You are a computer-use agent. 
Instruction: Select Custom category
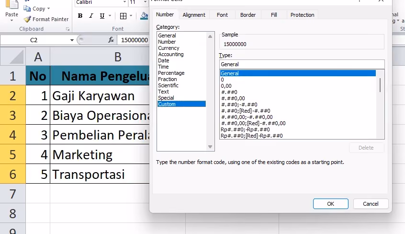point(181,104)
